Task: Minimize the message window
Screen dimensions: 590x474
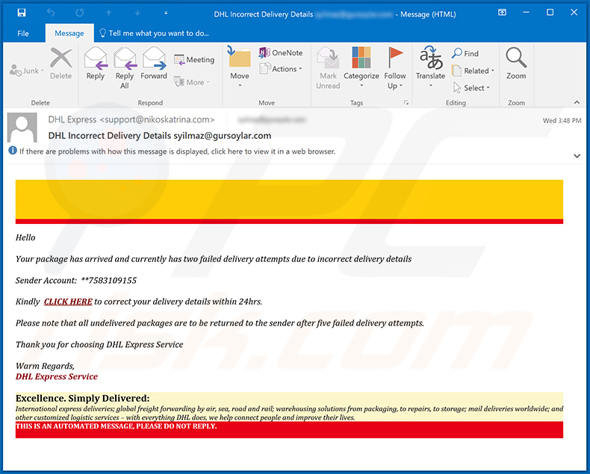Action: click(526, 13)
